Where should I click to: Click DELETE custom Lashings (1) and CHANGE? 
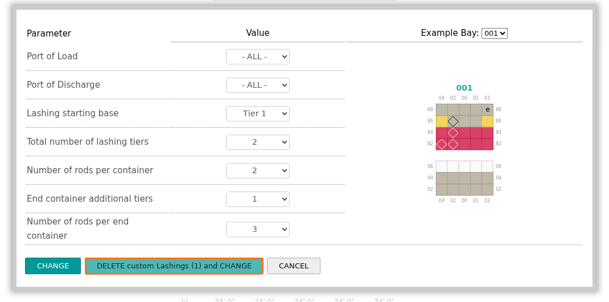[174, 266]
